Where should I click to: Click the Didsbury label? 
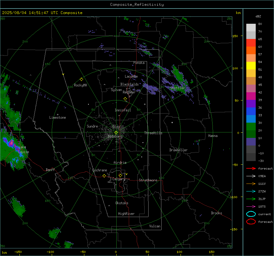pyautogui.click(x=115, y=136)
